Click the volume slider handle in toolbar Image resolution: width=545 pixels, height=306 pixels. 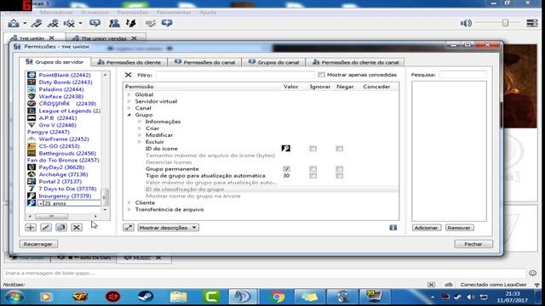coord(505,23)
